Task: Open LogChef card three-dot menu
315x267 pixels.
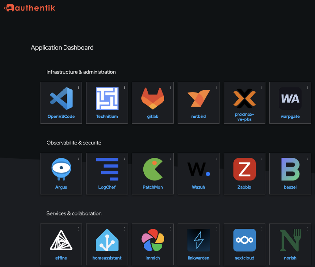Action: pyautogui.click(x=124, y=158)
